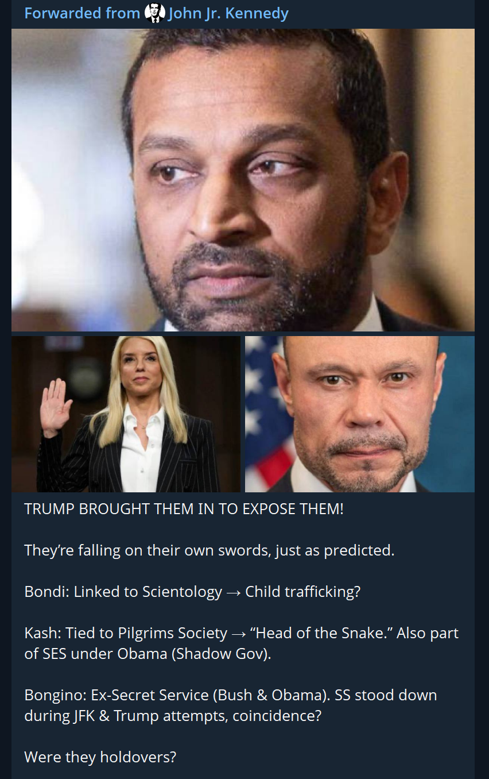Image resolution: width=489 pixels, height=779 pixels.
Task: Click the 'Were they holdovers?' line
Action: point(100,757)
